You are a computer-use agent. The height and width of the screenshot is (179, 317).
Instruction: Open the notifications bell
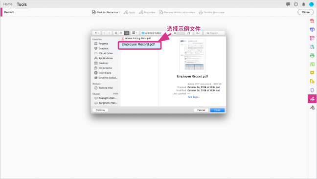[x=303, y=4]
